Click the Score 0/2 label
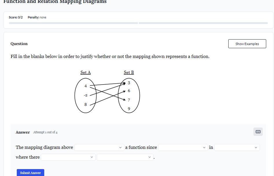 click(x=16, y=17)
